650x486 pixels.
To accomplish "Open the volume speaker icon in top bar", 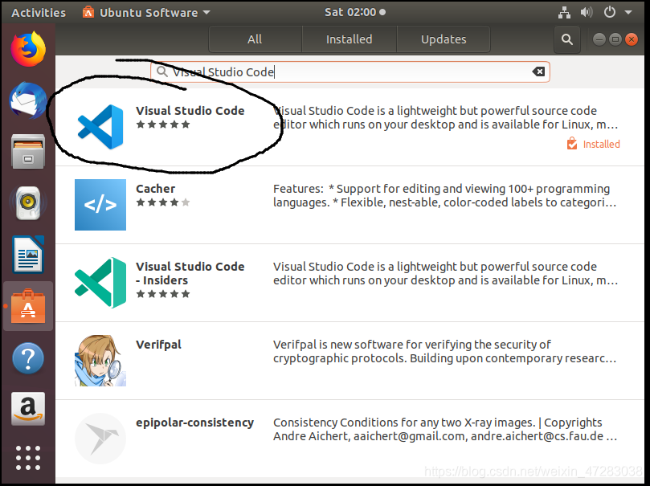I will [587, 12].
